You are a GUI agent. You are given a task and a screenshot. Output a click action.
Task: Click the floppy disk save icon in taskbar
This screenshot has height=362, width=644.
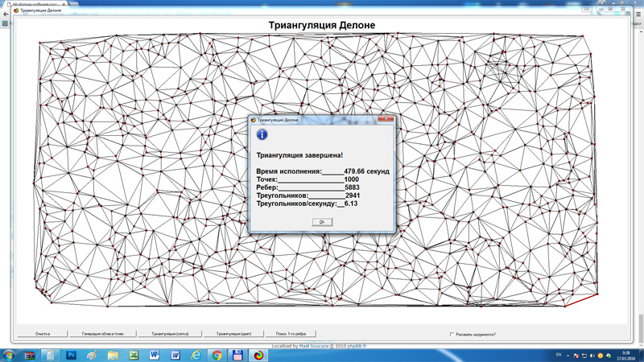(237, 355)
